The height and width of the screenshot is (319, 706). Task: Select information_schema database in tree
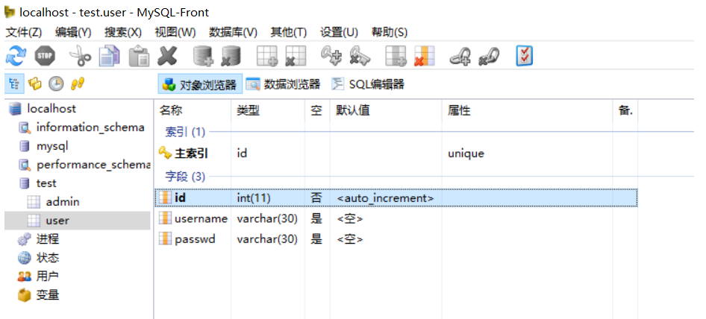90,127
